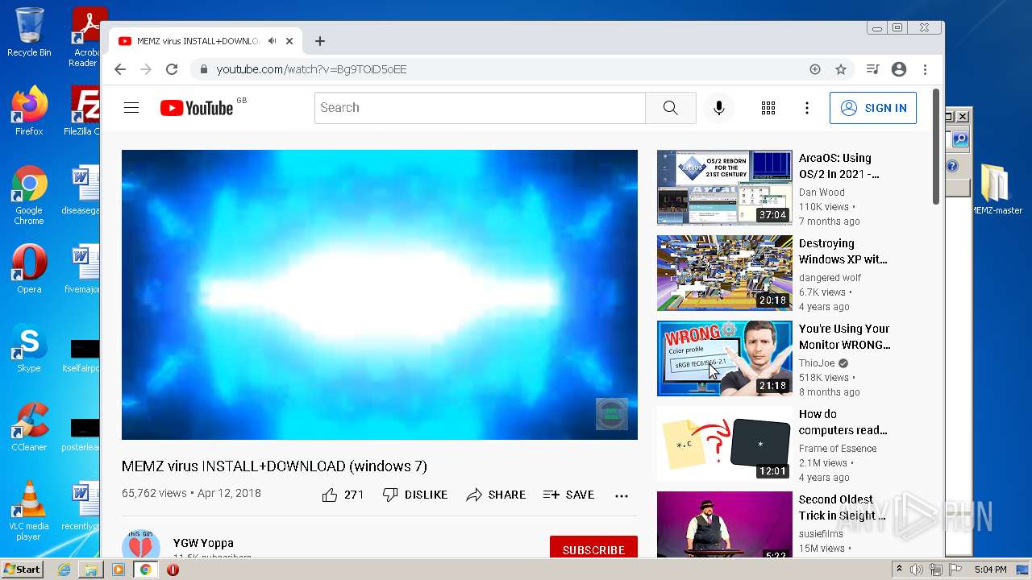This screenshot has width=1032, height=580.
Task: Subscribe to YGW Yoppa channel
Action: click(593, 549)
